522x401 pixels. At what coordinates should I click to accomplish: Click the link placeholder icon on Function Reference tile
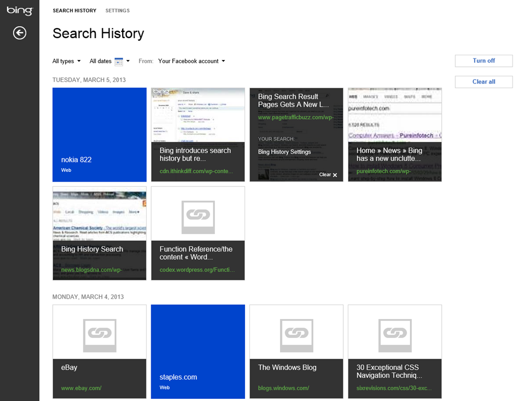coord(198,217)
